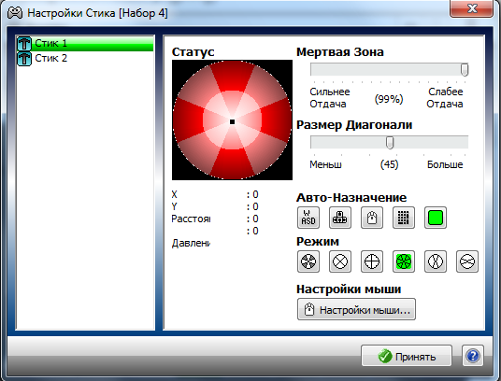Select the four-way plus mode icon

point(372,261)
